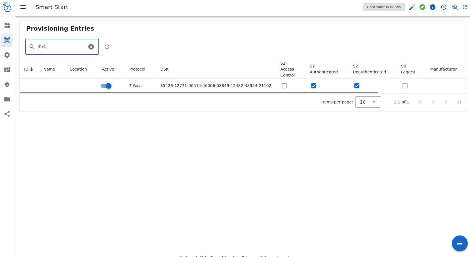Click the Z-Wave JS logo
Viewport: 470px width, 257px height.
pyautogui.click(x=7, y=7)
